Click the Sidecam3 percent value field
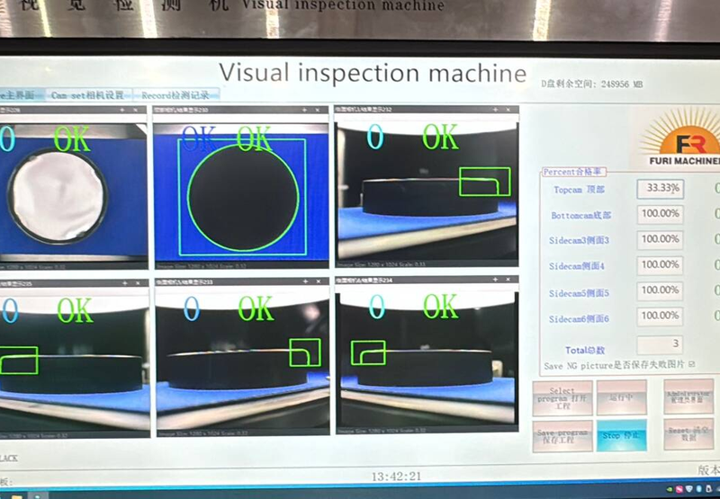 click(x=660, y=240)
